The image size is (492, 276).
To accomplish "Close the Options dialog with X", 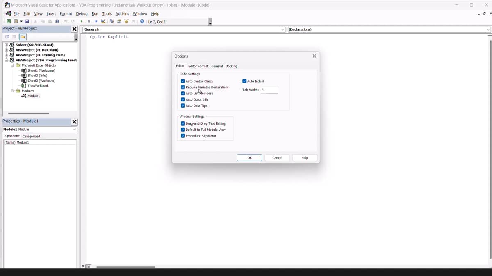I will coord(314,56).
